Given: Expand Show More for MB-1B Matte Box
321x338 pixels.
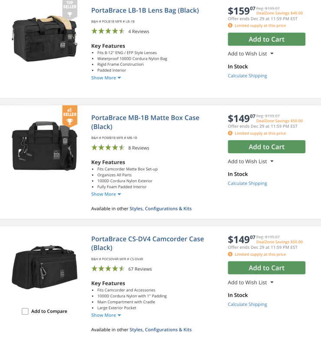Looking at the screenshot, I should click(x=106, y=194).
